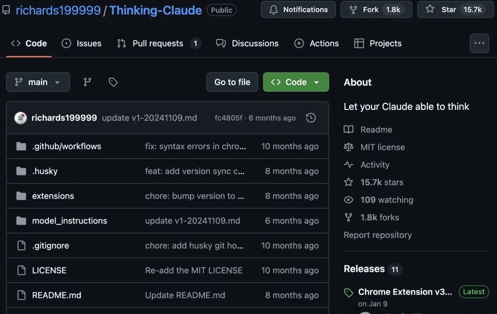The height and width of the screenshot is (314, 497).
Task: Click the repository icon before owner name
Action: [x=6, y=10]
